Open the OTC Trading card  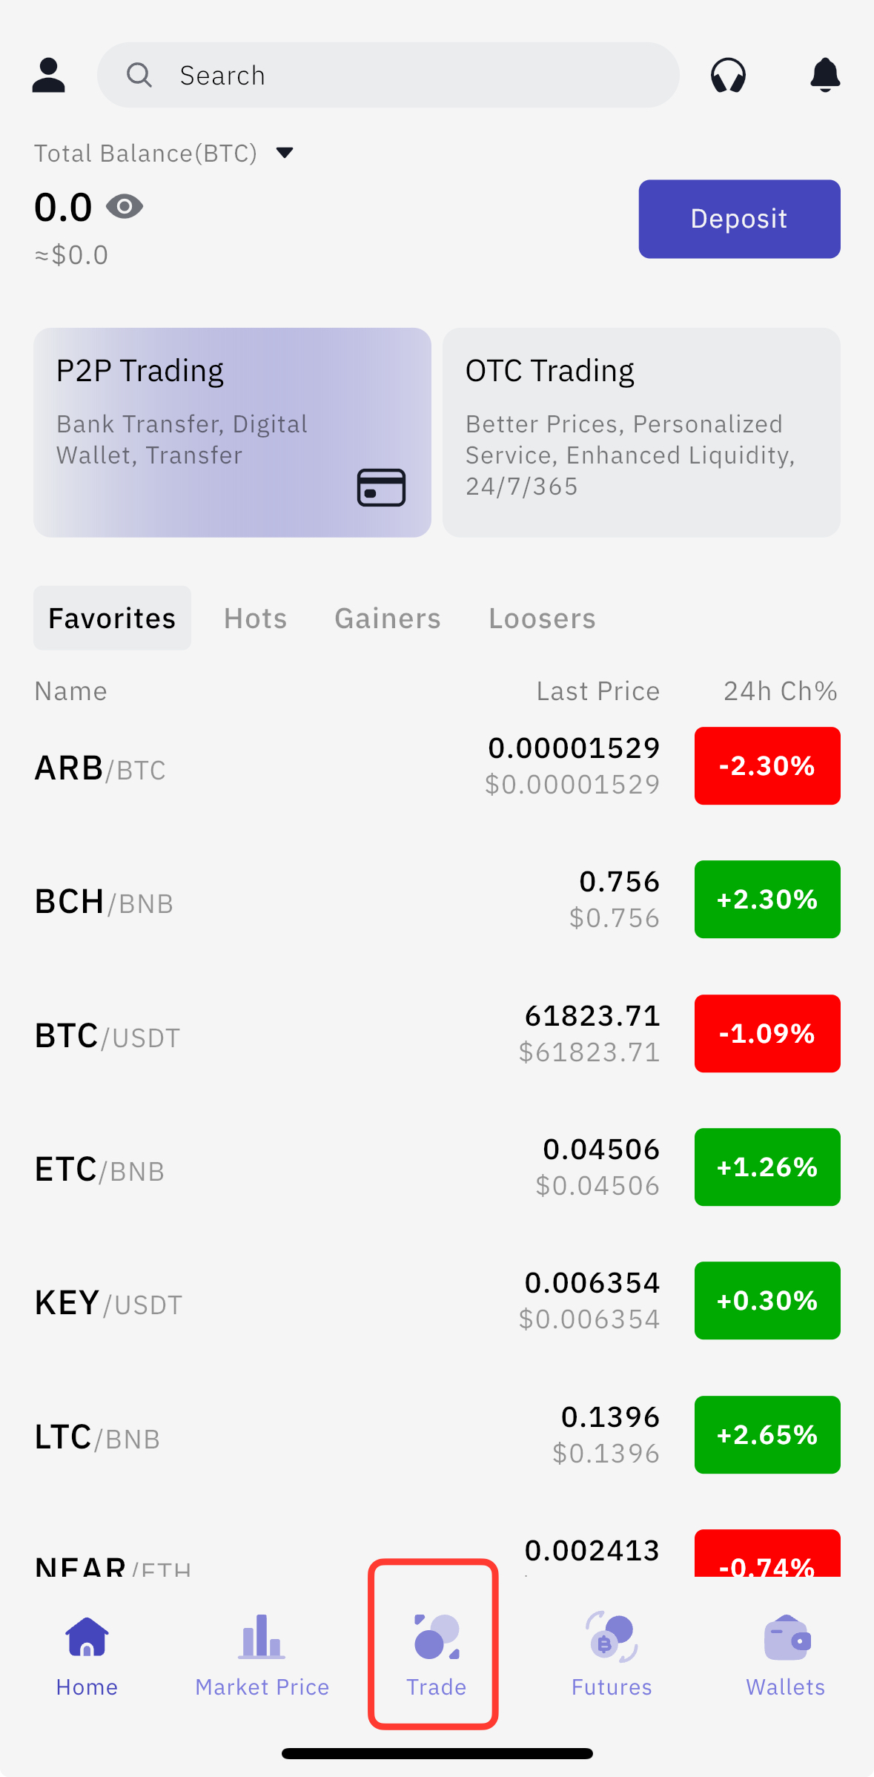[641, 432]
